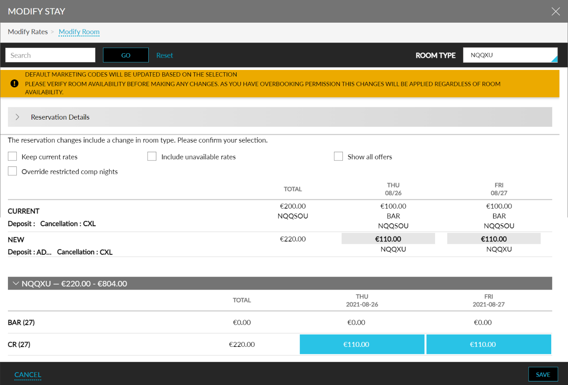Toggle Show all offers checkbox
The width and height of the screenshot is (568, 385).
[x=338, y=156]
